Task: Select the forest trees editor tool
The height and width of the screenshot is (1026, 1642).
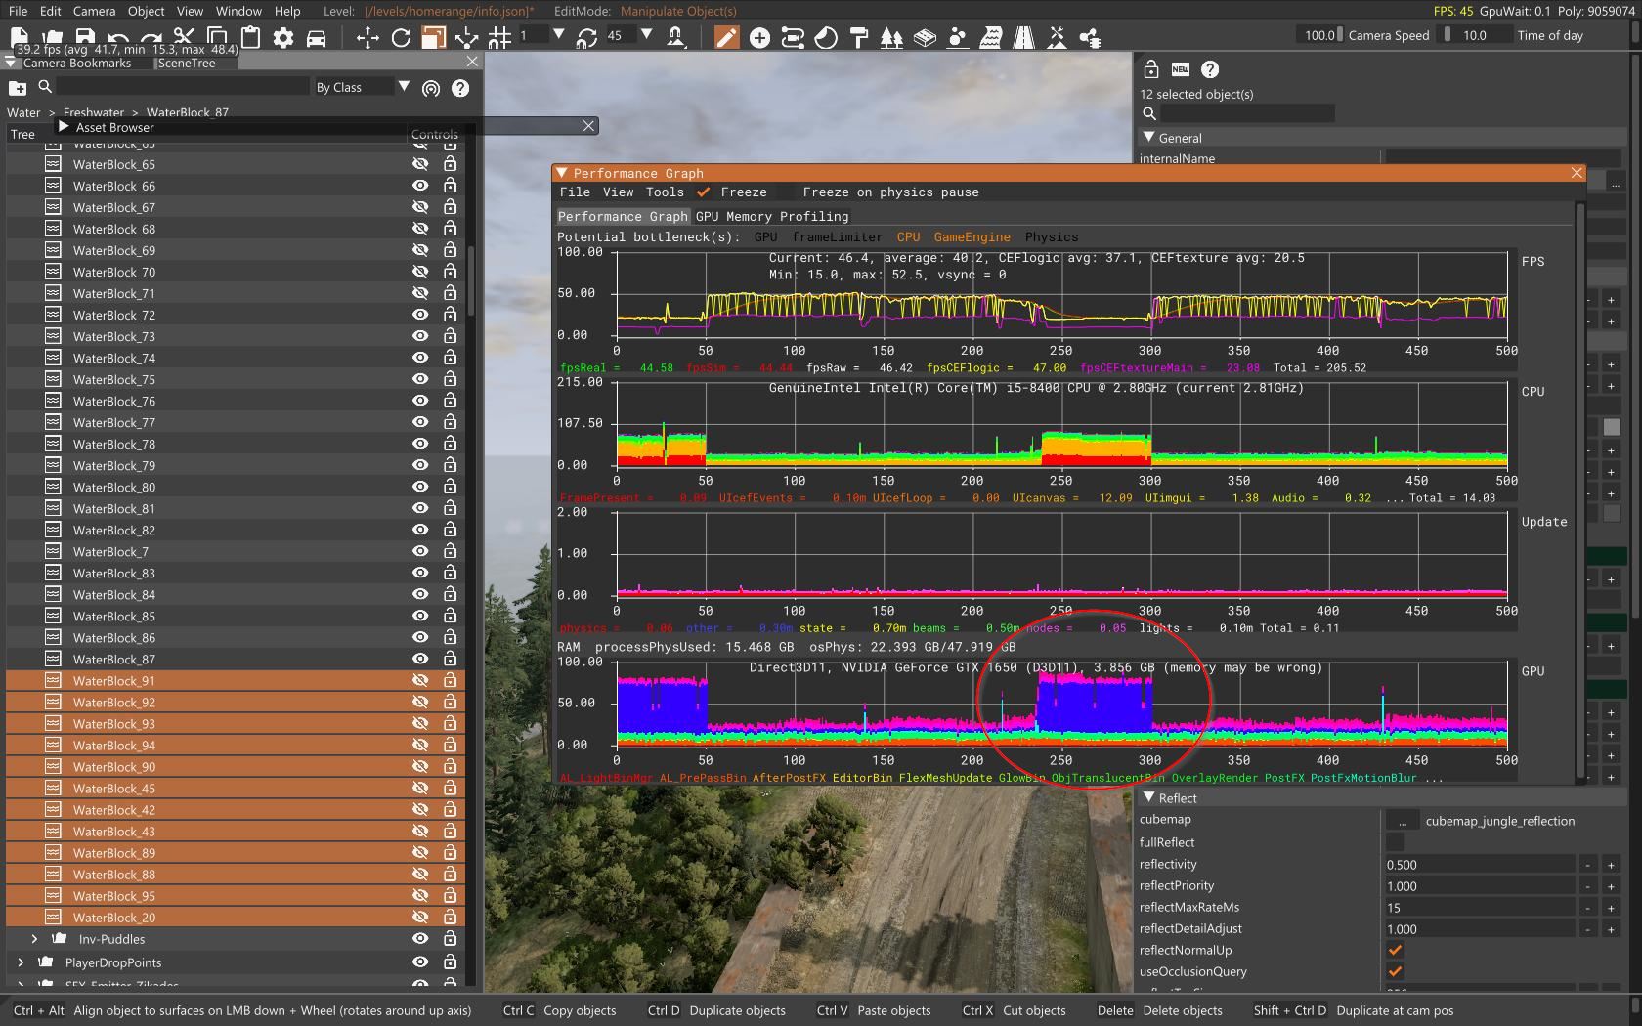Action: click(x=891, y=38)
